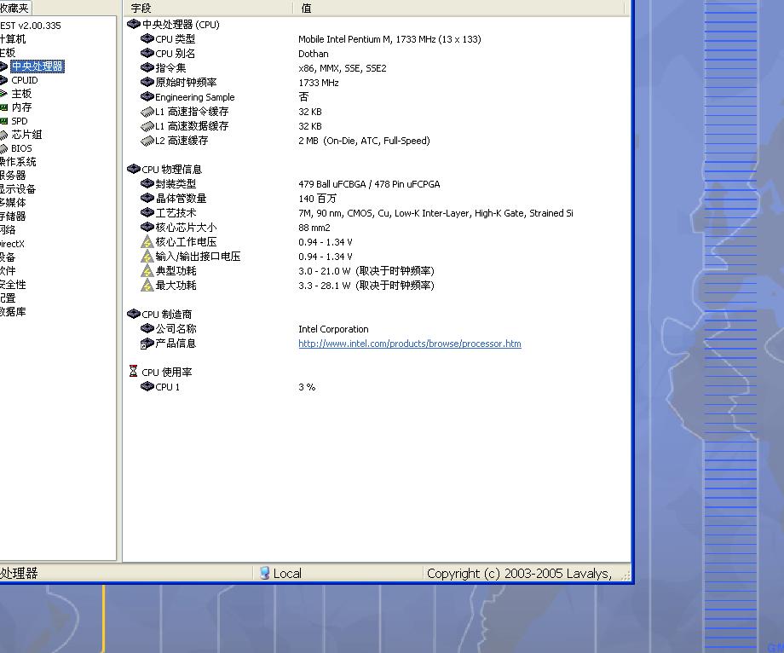
Task: Click the Engineering Sample chip icon
Action: pos(147,96)
